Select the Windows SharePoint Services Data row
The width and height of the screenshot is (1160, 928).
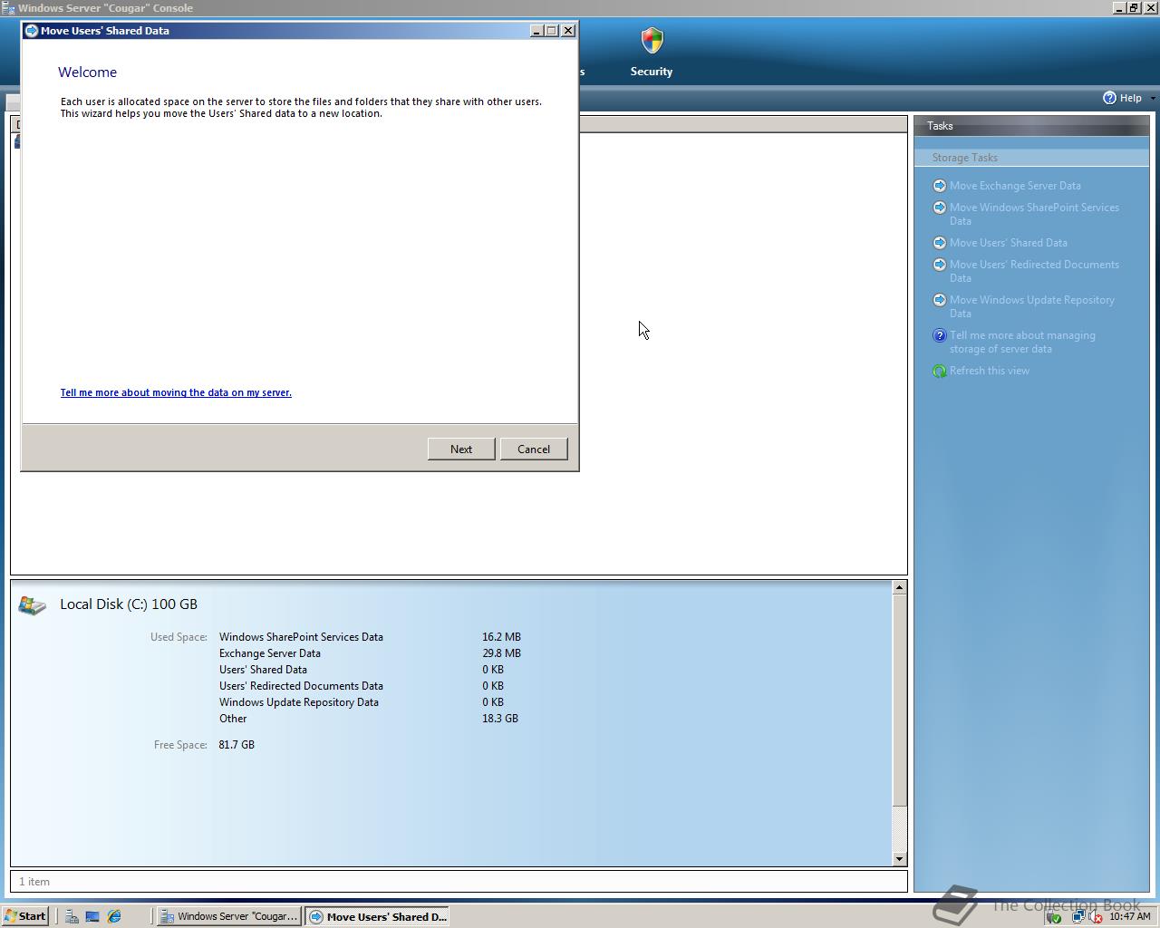click(x=370, y=637)
